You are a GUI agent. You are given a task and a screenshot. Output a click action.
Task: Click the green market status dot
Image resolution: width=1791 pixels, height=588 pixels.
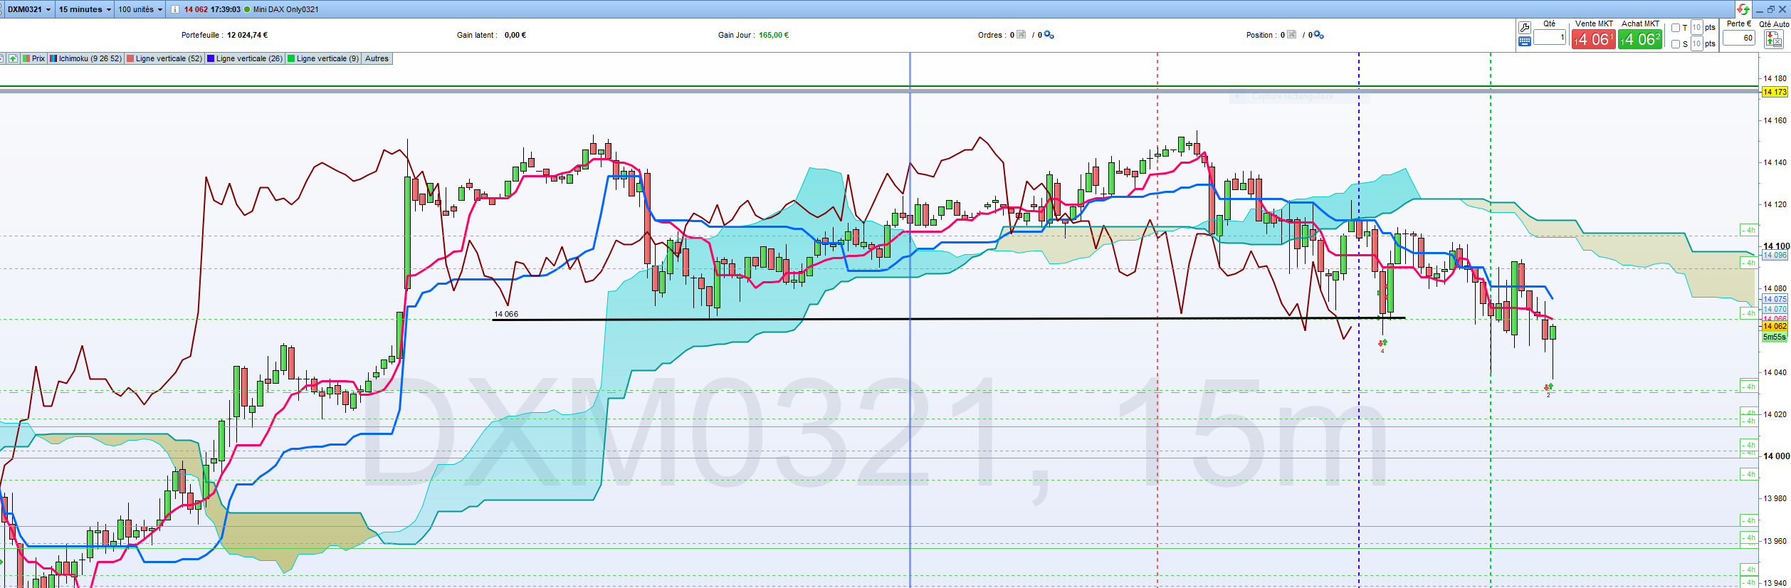click(247, 9)
